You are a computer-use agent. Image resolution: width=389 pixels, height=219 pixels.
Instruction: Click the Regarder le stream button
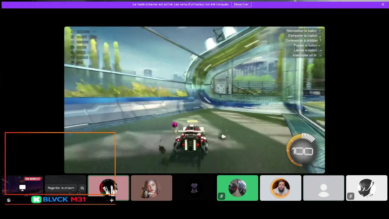tap(61, 188)
